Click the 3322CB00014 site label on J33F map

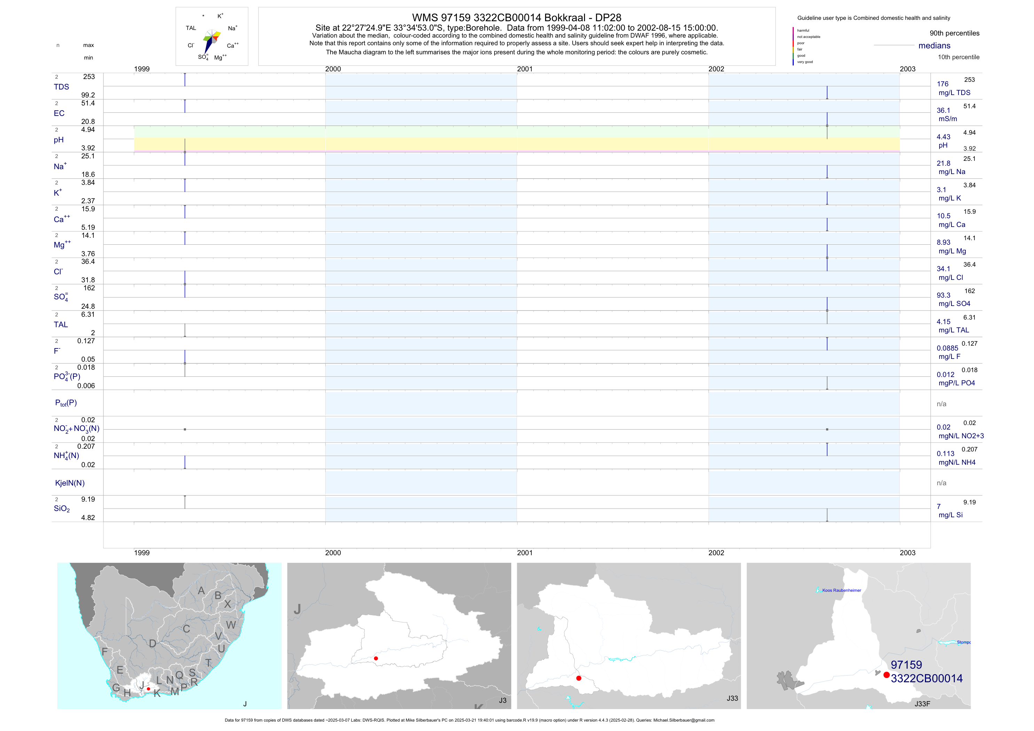926,678
